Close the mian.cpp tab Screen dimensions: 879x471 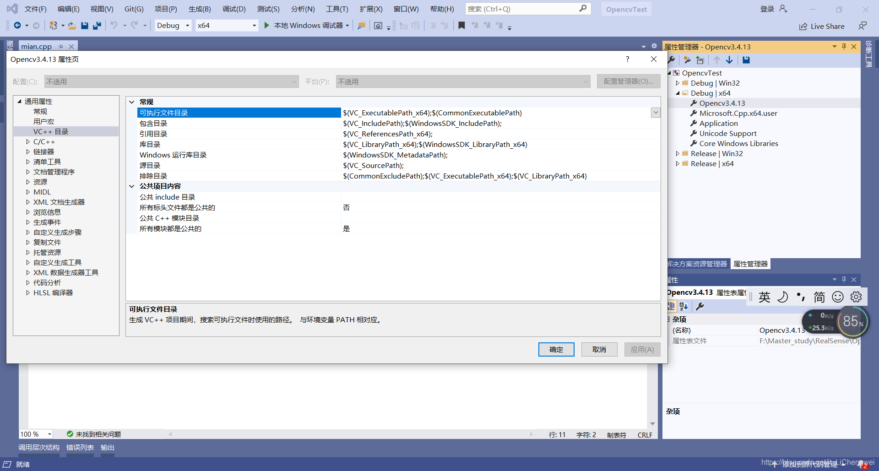pyautogui.click(x=71, y=46)
